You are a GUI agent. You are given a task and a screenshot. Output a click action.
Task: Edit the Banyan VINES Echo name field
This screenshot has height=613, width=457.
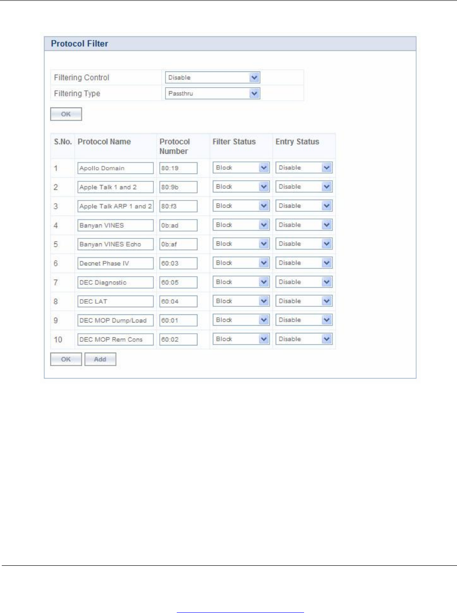click(115, 244)
